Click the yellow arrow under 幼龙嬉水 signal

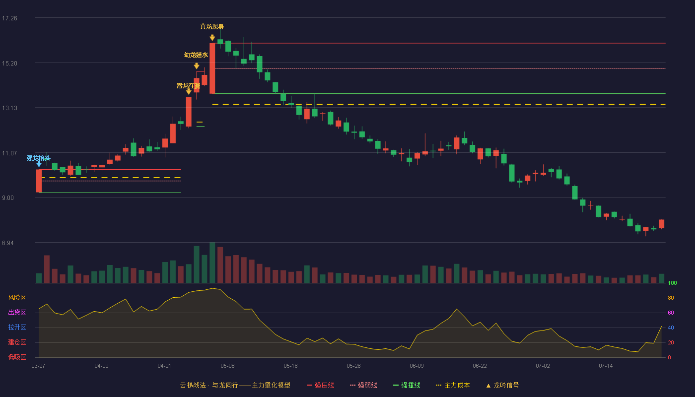(197, 66)
